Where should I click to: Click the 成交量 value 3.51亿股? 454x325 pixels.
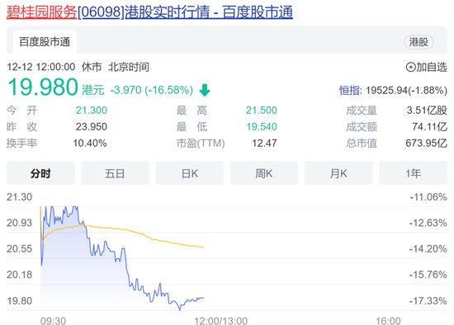coord(427,111)
